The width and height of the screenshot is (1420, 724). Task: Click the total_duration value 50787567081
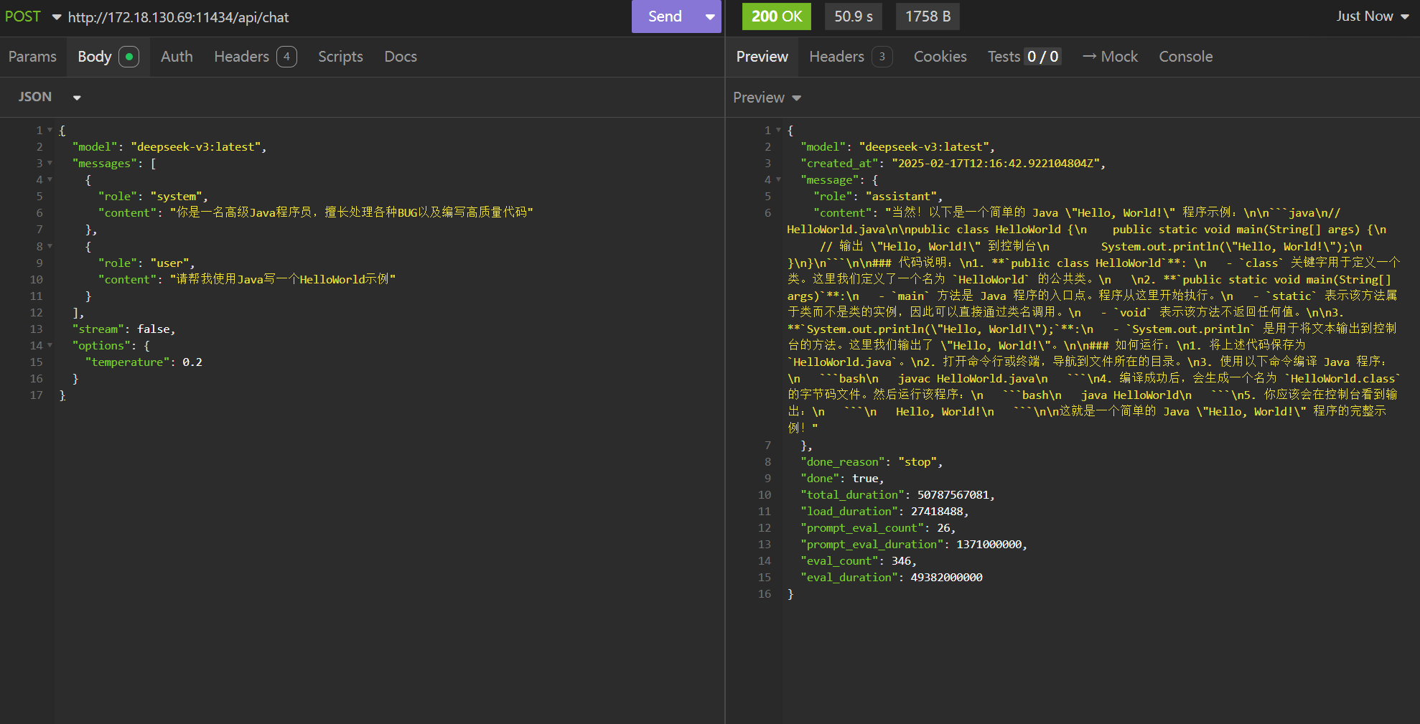click(x=953, y=495)
